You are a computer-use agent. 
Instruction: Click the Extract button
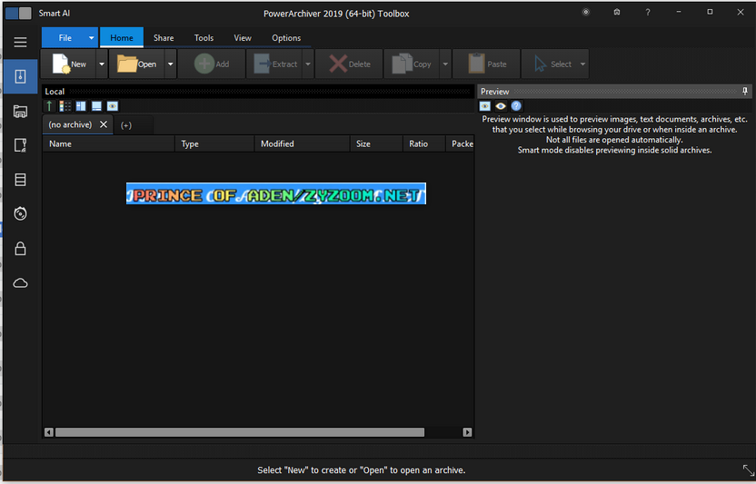tap(274, 64)
